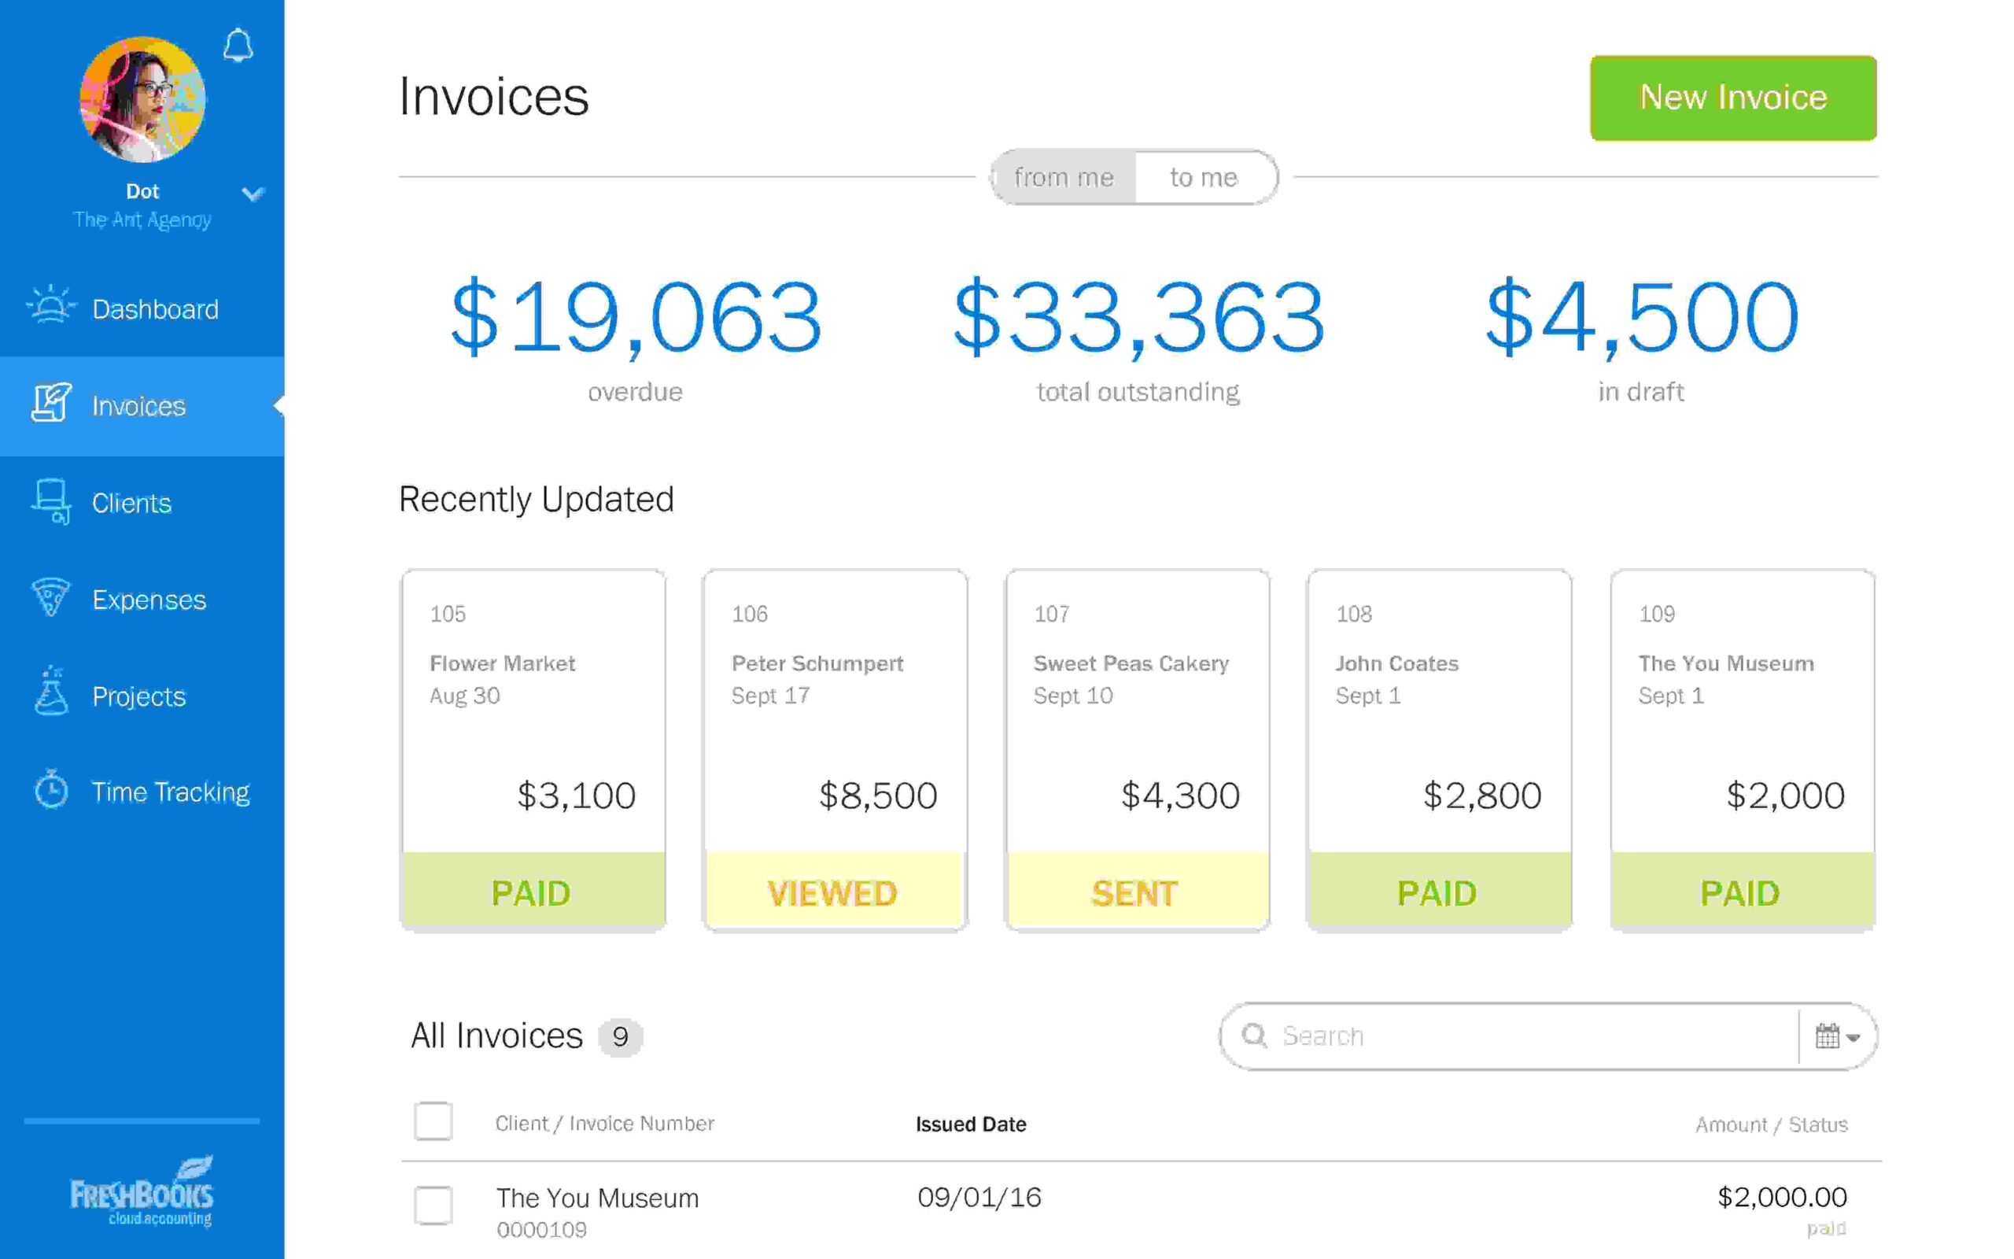Image resolution: width=2014 pixels, height=1259 pixels.
Task: Go to Expenses using the pizza icon
Action: pos(52,599)
